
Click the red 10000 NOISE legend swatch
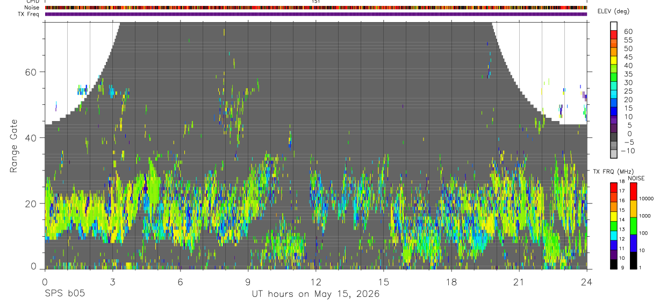pyautogui.click(x=633, y=191)
